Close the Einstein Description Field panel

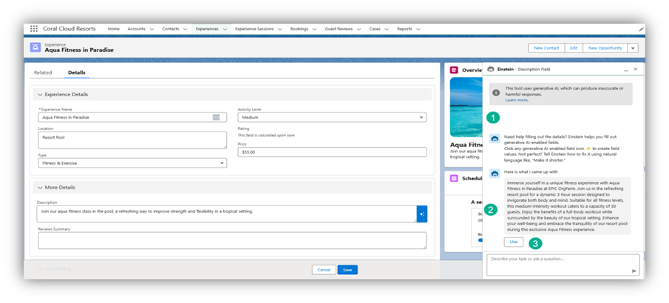click(x=635, y=69)
